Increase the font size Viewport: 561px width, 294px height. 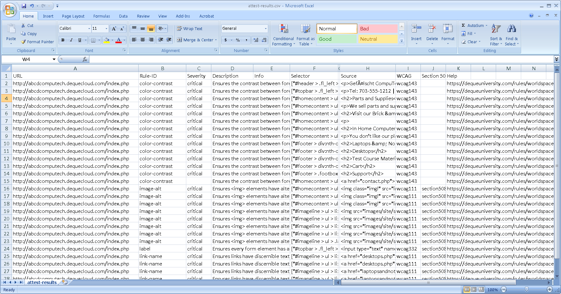point(114,28)
